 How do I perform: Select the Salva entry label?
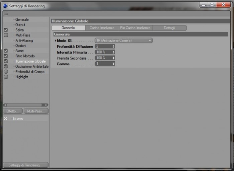click(19, 30)
